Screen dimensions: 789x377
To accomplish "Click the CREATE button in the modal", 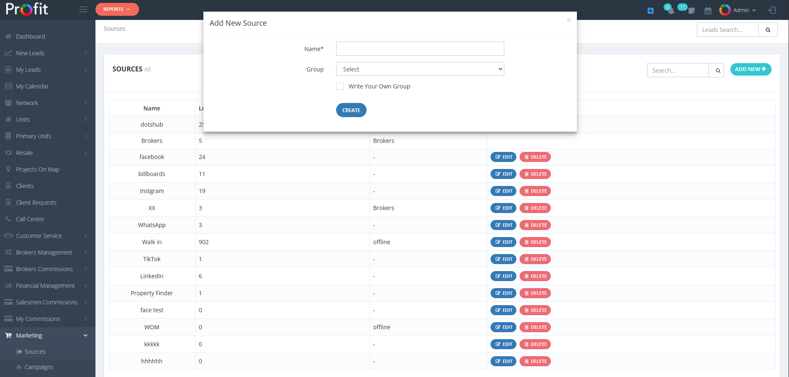I will tap(351, 110).
